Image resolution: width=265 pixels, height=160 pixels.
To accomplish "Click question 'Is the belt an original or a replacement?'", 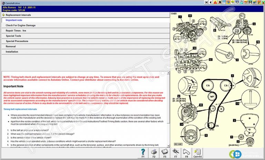I will 30,130.
